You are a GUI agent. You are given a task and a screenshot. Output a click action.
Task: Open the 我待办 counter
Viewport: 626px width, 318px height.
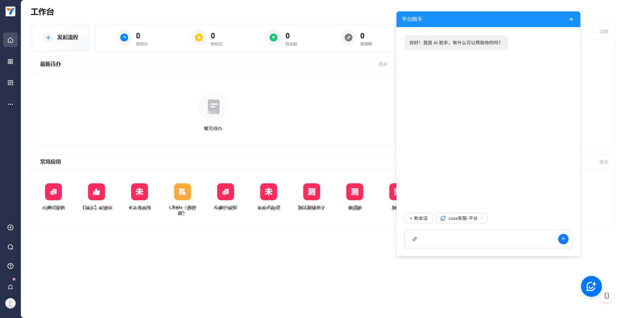pos(132,38)
